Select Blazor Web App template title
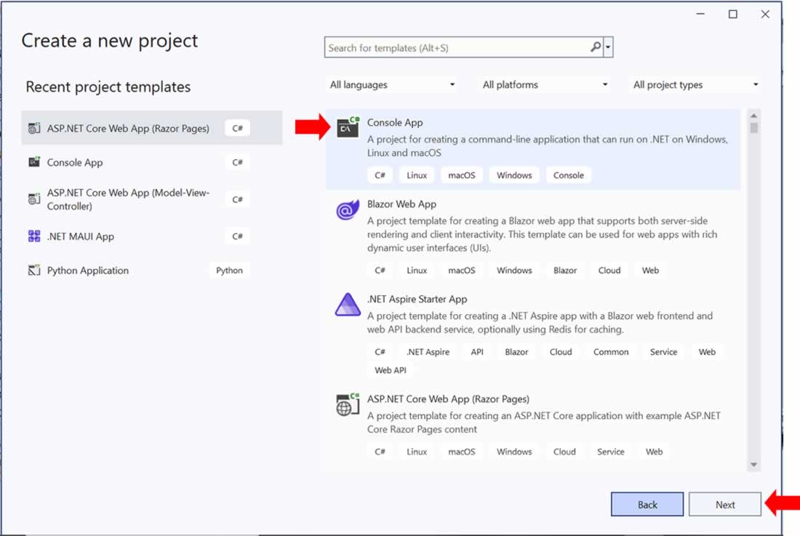The width and height of the screenshot is (800, 536). point(401,204)
